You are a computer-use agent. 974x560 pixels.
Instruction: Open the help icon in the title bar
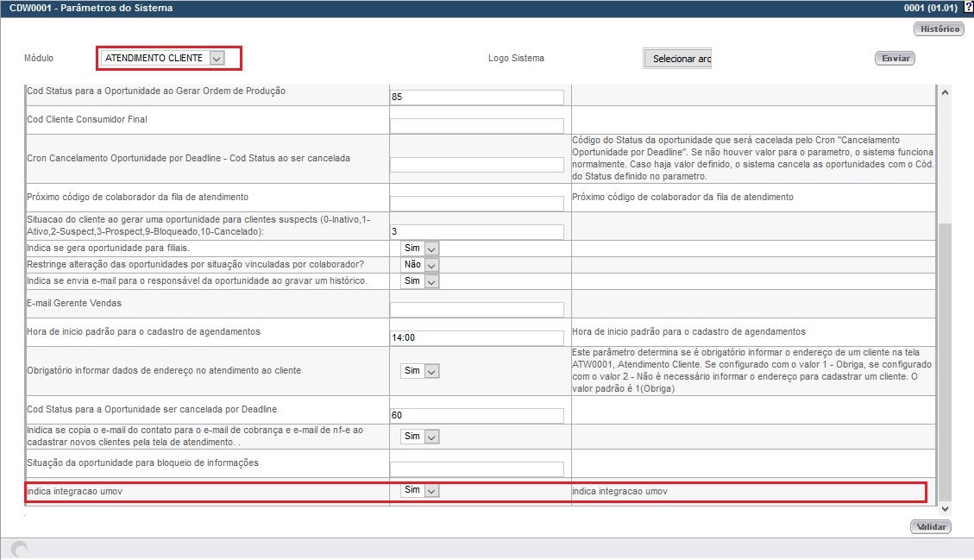click(968, 7)
